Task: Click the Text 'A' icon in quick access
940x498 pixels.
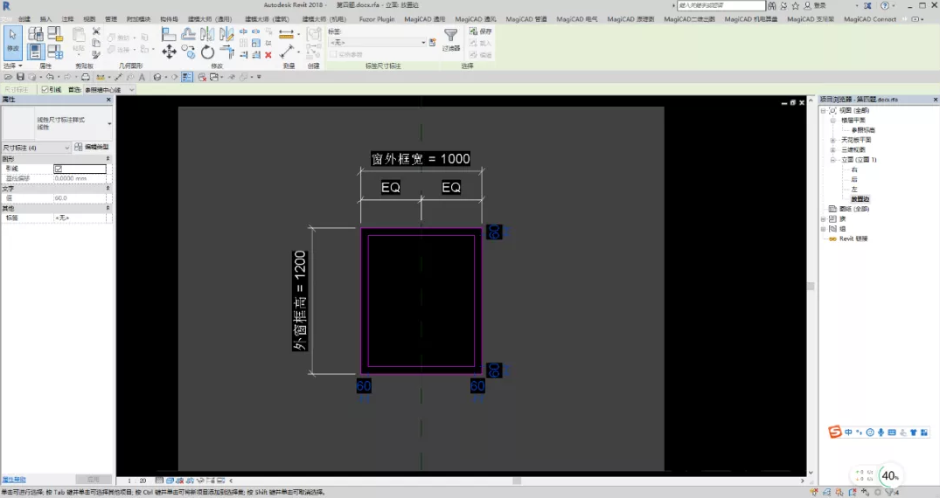Action: 142,77
